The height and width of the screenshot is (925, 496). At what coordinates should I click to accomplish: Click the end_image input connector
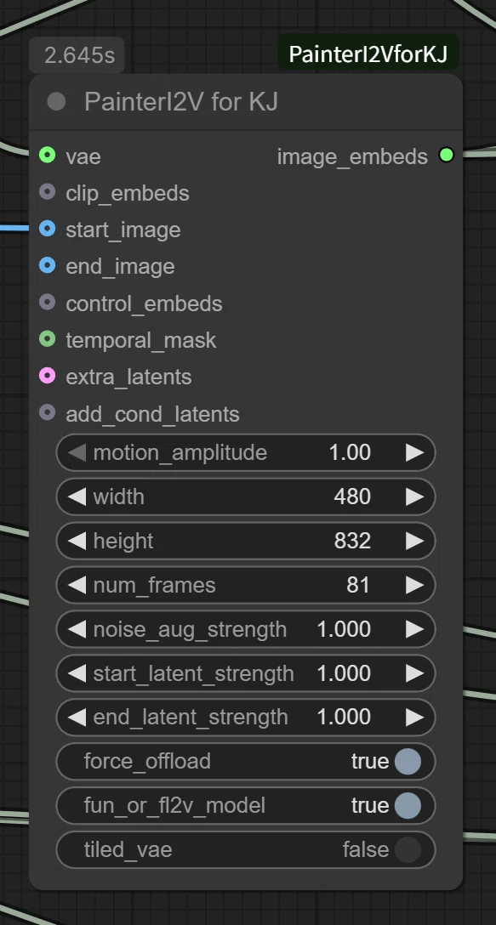(48, 265)
